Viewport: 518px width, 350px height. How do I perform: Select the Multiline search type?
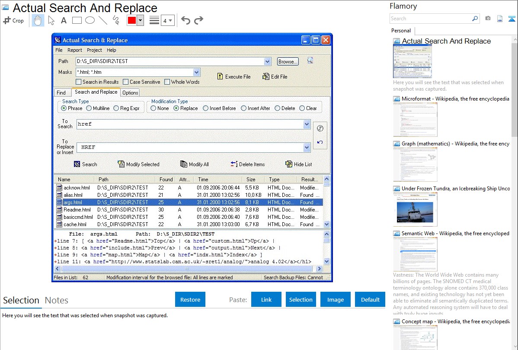(89, 108)
